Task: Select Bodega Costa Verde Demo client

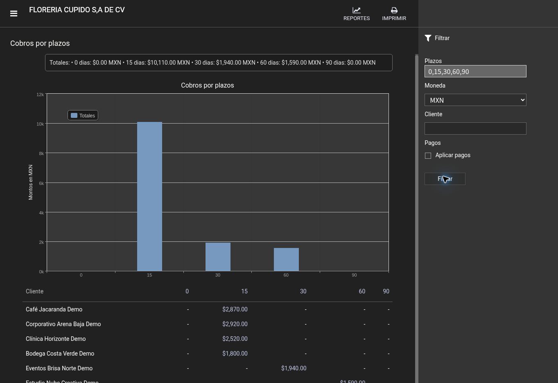Action: (60, 354)
